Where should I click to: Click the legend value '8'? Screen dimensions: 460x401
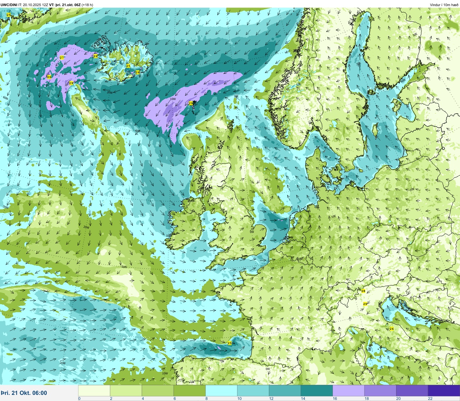(x=207, y=398)
